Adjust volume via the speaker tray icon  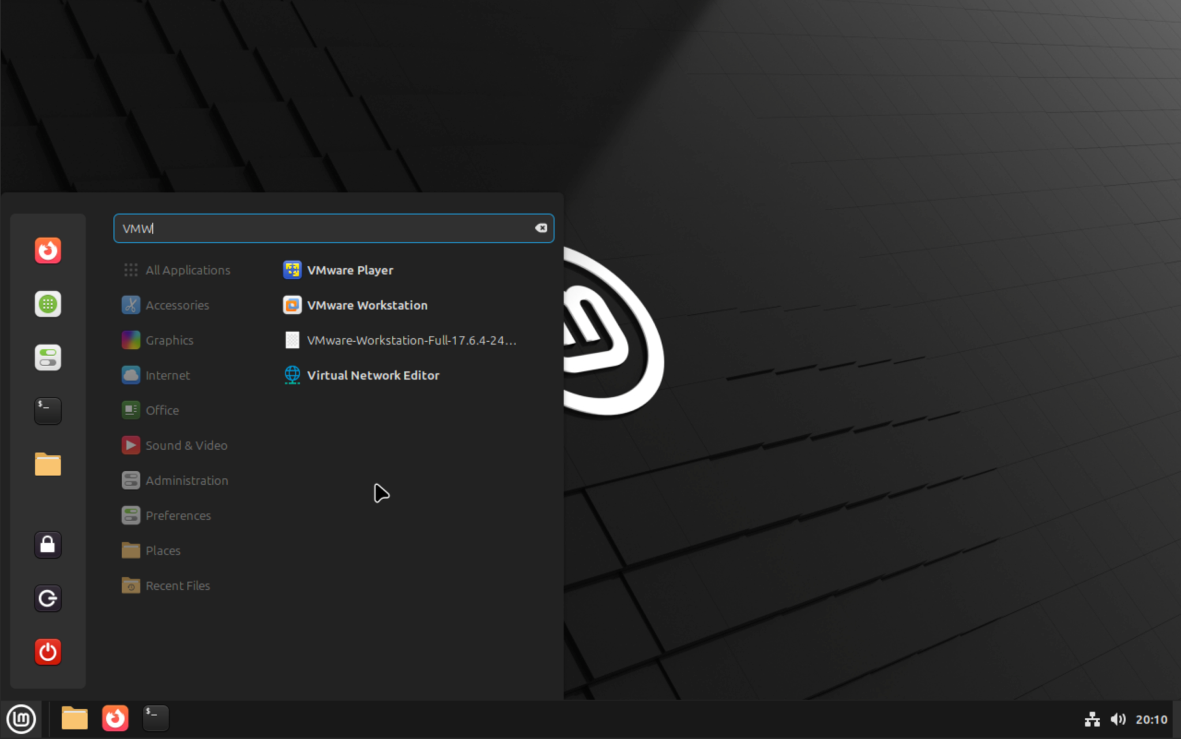pos(1118,719)
